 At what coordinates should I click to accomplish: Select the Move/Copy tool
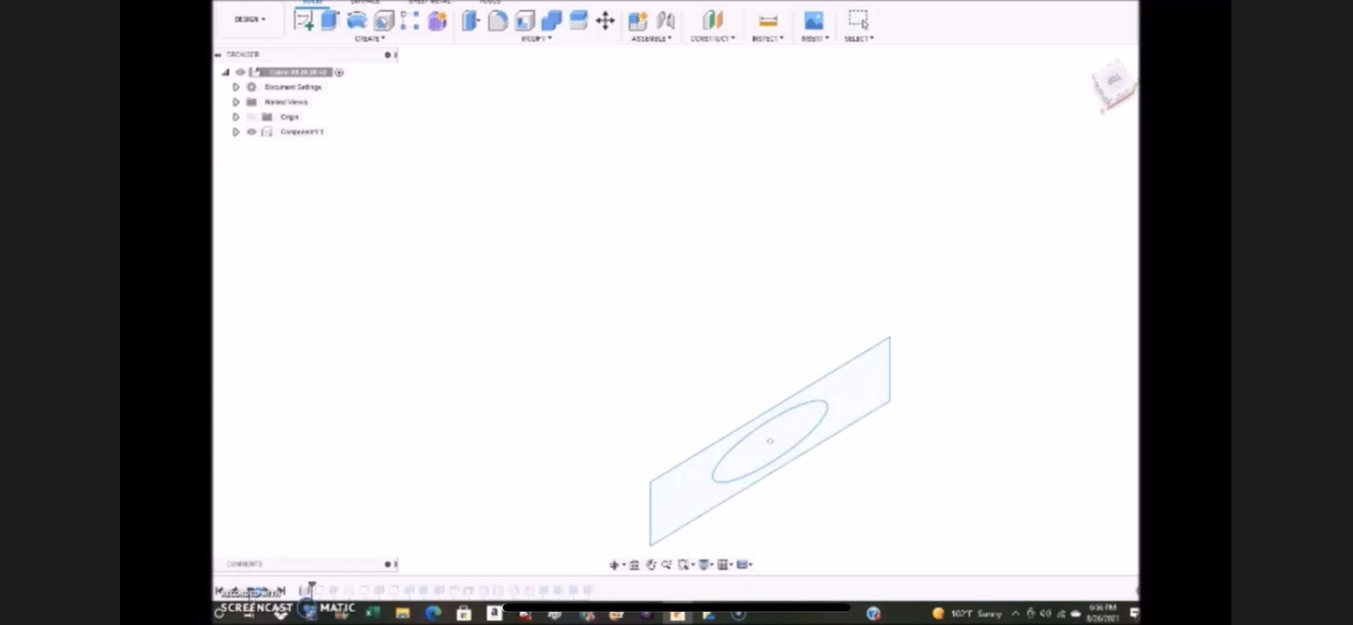[605, 21]
